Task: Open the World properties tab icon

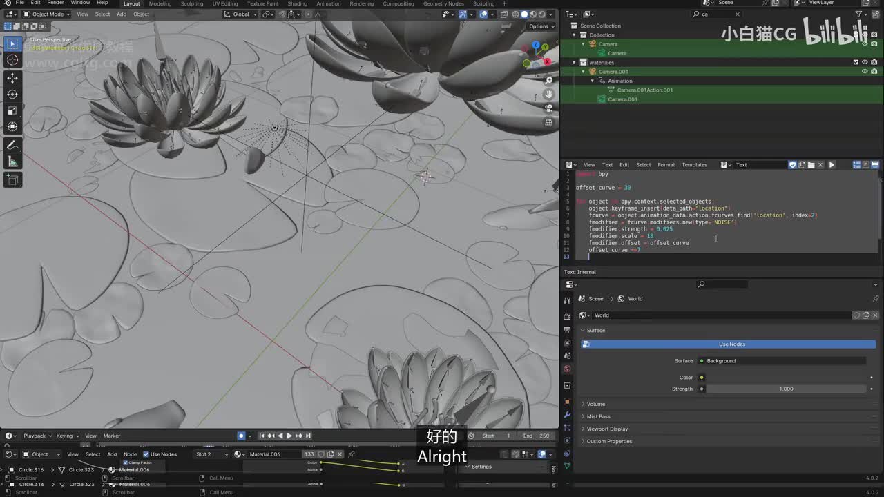Action: coord(567,369)
